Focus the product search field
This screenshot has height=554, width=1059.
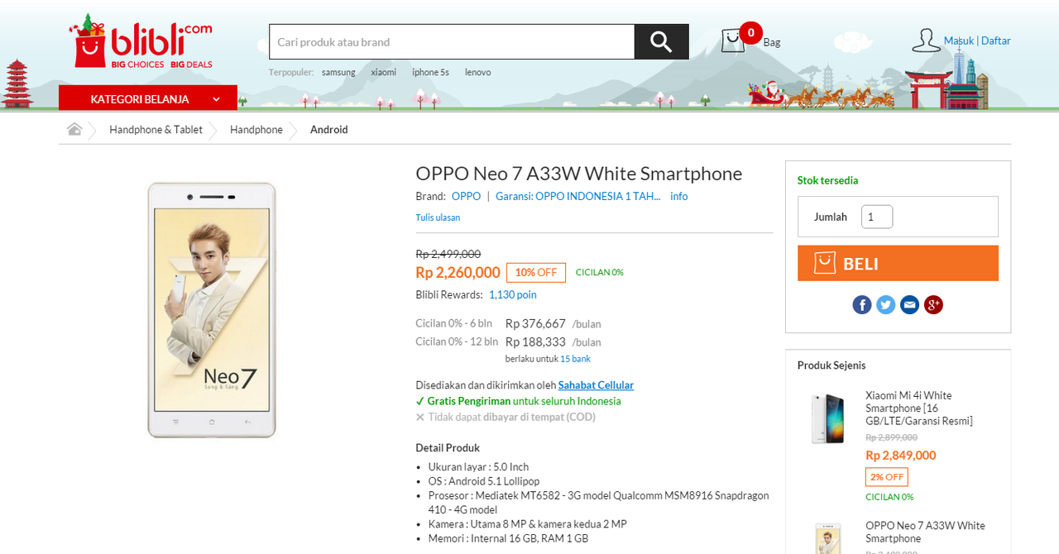452,41
